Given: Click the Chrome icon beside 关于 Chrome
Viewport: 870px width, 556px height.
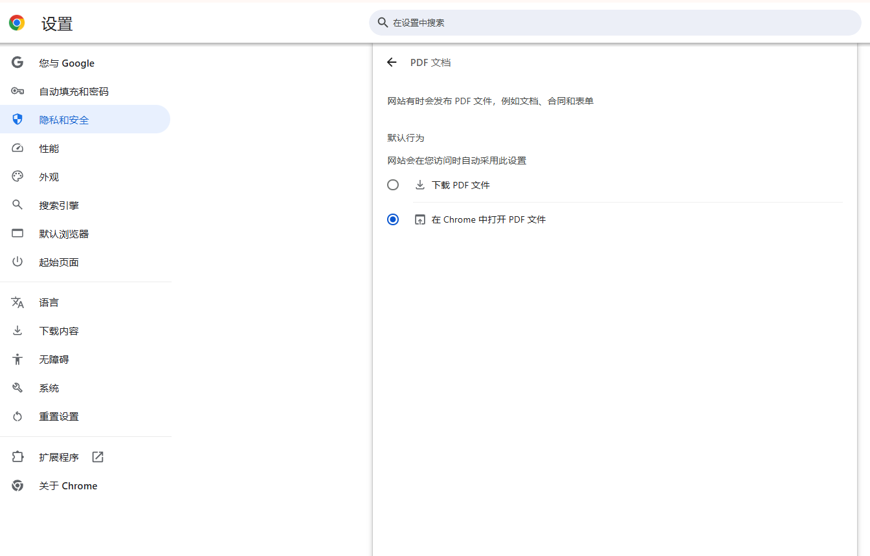Looking at the screenshot, I should [x=17, y=485].
